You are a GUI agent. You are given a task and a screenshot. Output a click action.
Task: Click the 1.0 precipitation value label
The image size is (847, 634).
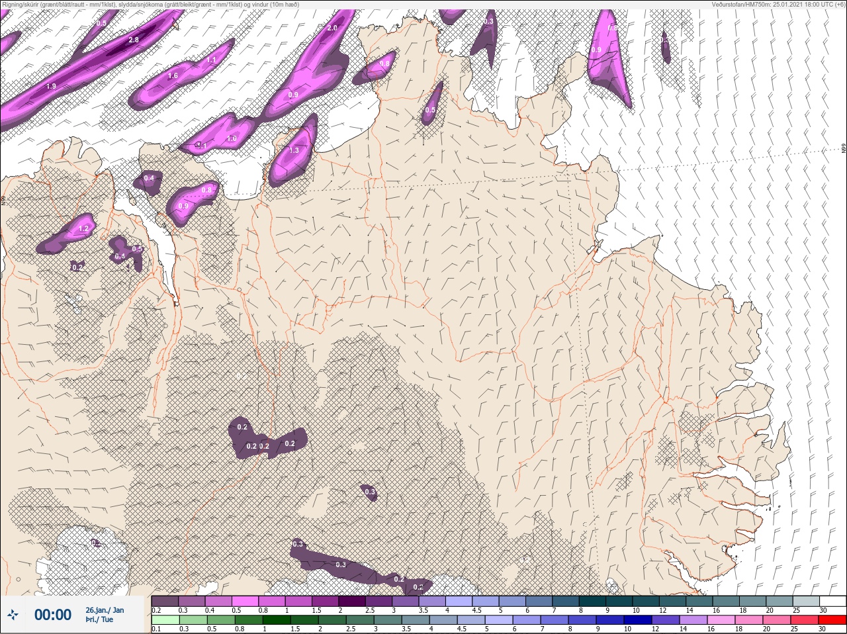pos(232,139)
